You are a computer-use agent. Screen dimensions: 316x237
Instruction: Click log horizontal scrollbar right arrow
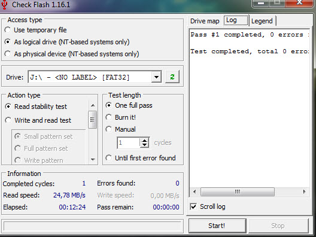304,192
